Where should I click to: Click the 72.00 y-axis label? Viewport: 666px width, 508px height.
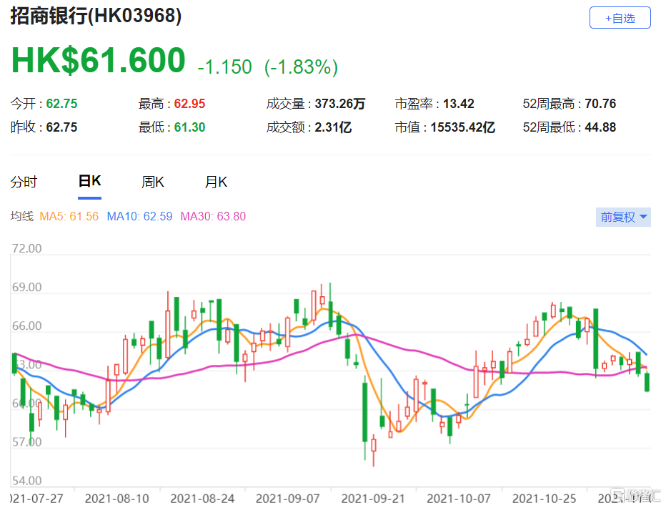pyautogui.click(x=26, y=248)
